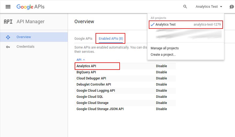Open the search magnifier icon
Viewport: 235px width, 137px height.
tap(185, 7)
